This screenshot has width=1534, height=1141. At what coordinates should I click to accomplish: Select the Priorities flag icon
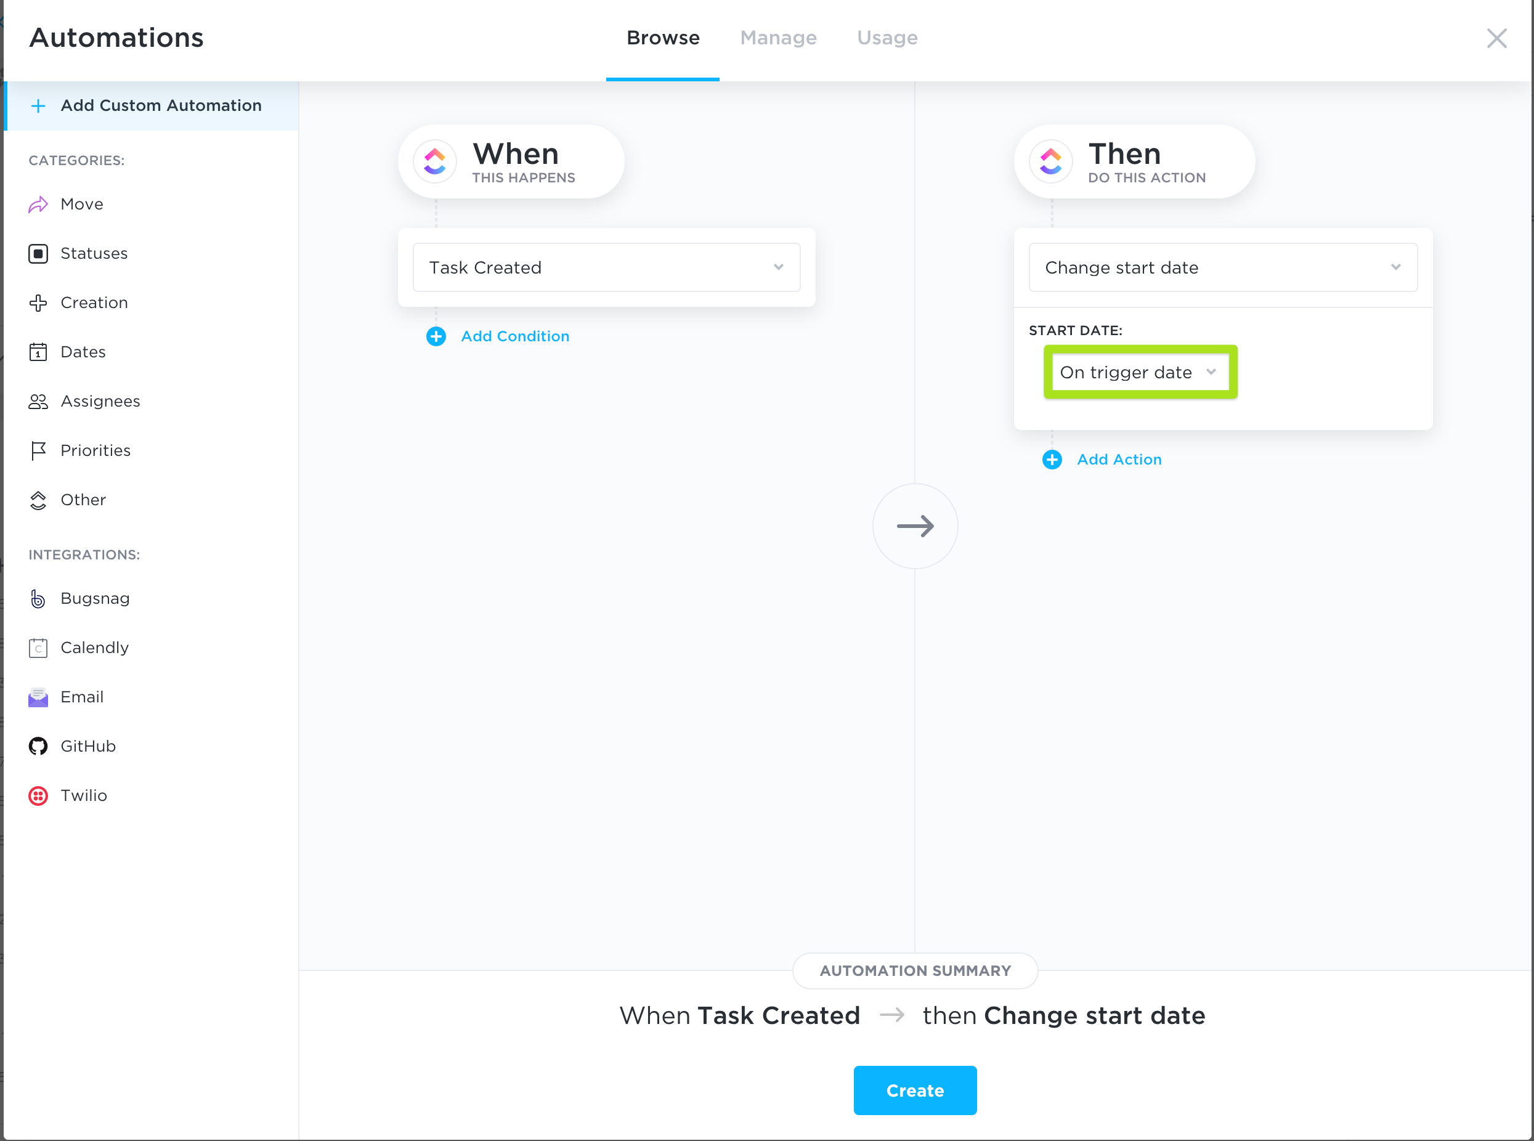click(38, 450)
